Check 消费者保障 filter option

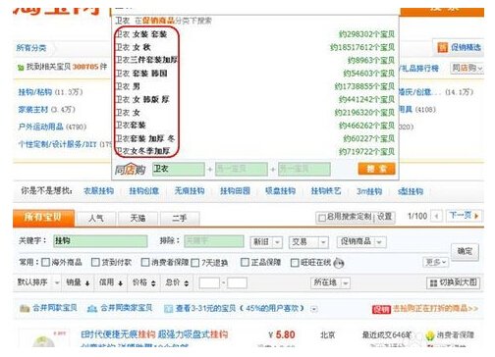[145, 262]
